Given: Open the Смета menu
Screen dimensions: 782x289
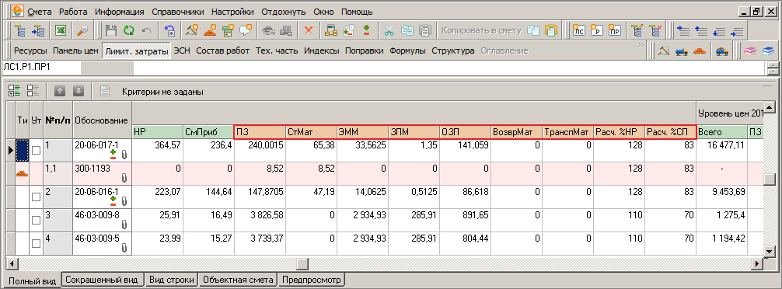Looking at the screenshot, I should 40,12.
